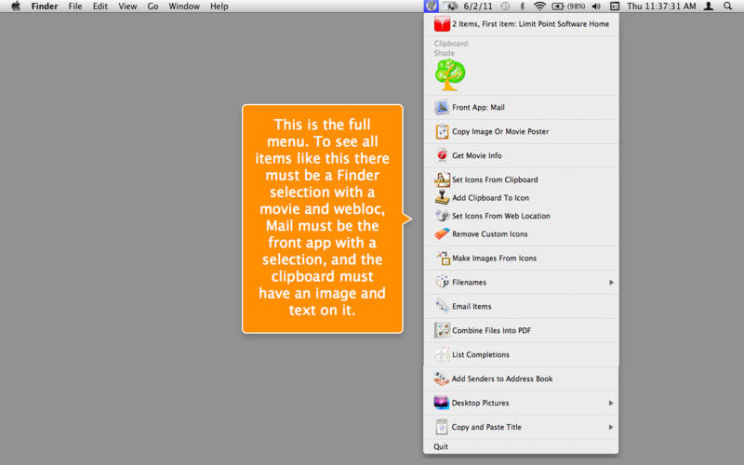The image size is (744, 465).
Task: Click the 2 Items, First item header text
Action: click(530, 24)
